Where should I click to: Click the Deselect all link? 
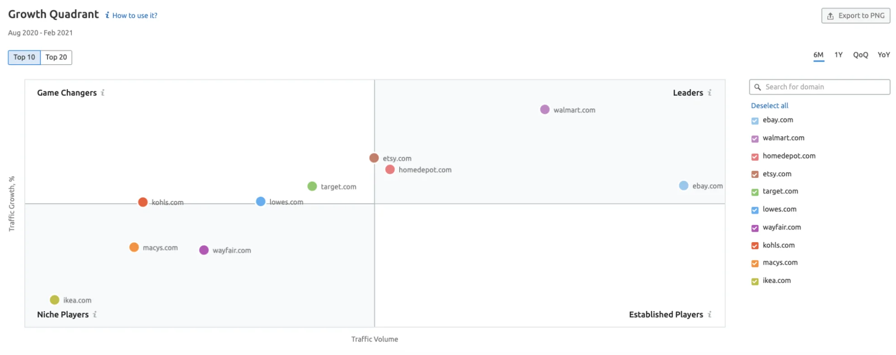click(x=769, y=106)
